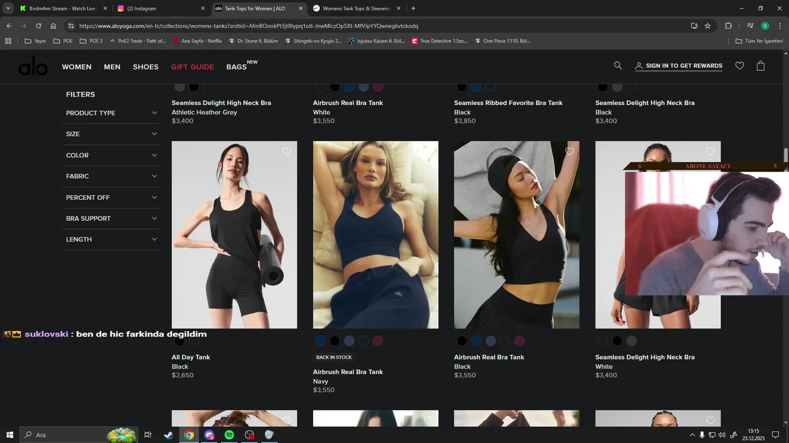View site information icon in address bar
Image resolution: width=789 pixels, height=443 pixels.
71,26
